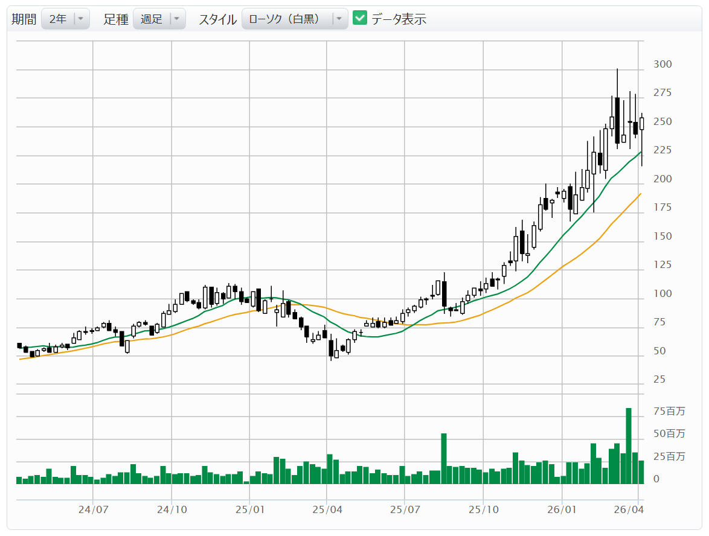The width and height of the screenshot is (709, 536).
Task: Click the 25/04 date axis label
Action: (327, 509)
